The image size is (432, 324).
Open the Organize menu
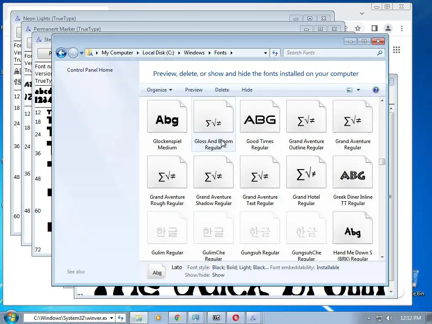click(159, 90)
